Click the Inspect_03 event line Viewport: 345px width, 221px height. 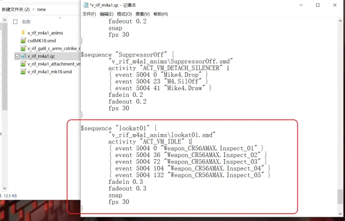point(188,162)
